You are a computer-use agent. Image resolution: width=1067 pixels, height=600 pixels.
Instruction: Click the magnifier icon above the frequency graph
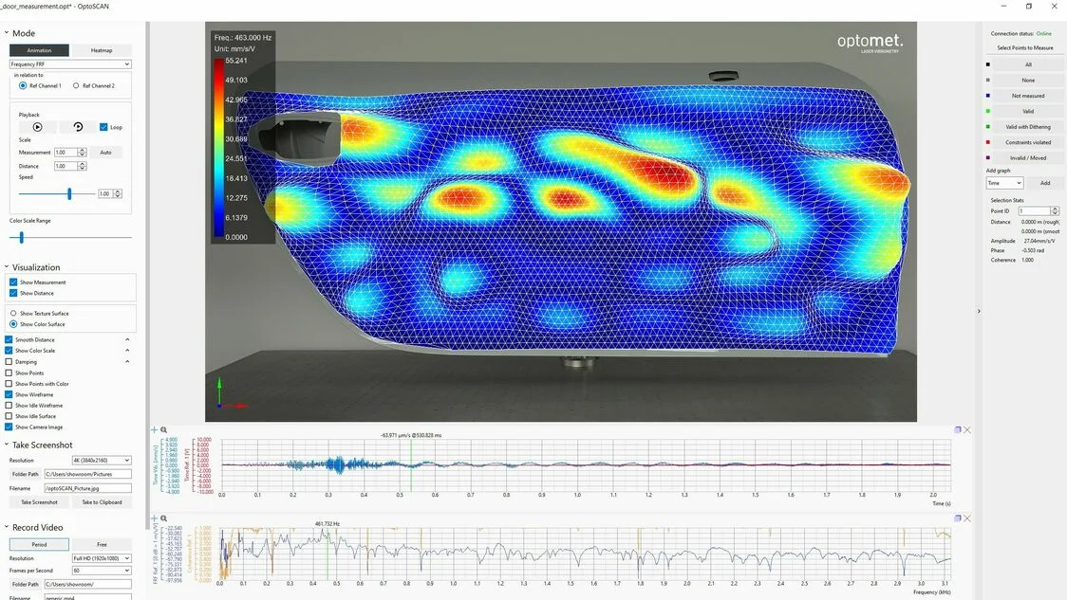(x=164, y=518)
